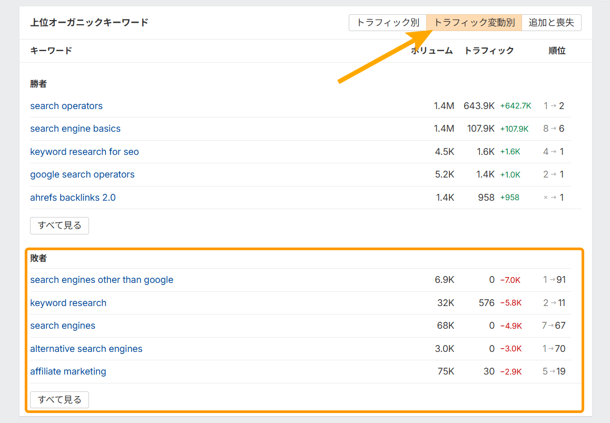Open the 'affiliate marketing' keyword link
610x423 pixels.
(68, 371)
